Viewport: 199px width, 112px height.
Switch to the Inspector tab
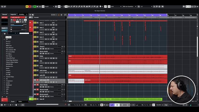coord(13,15)
